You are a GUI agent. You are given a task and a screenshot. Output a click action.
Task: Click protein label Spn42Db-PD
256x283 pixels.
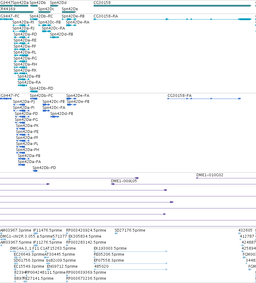tap(44, 168)
